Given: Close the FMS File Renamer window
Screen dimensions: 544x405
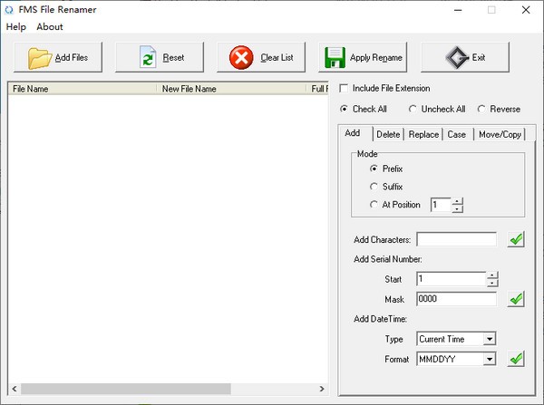Looking at the screenshot, I should (526, 10).
